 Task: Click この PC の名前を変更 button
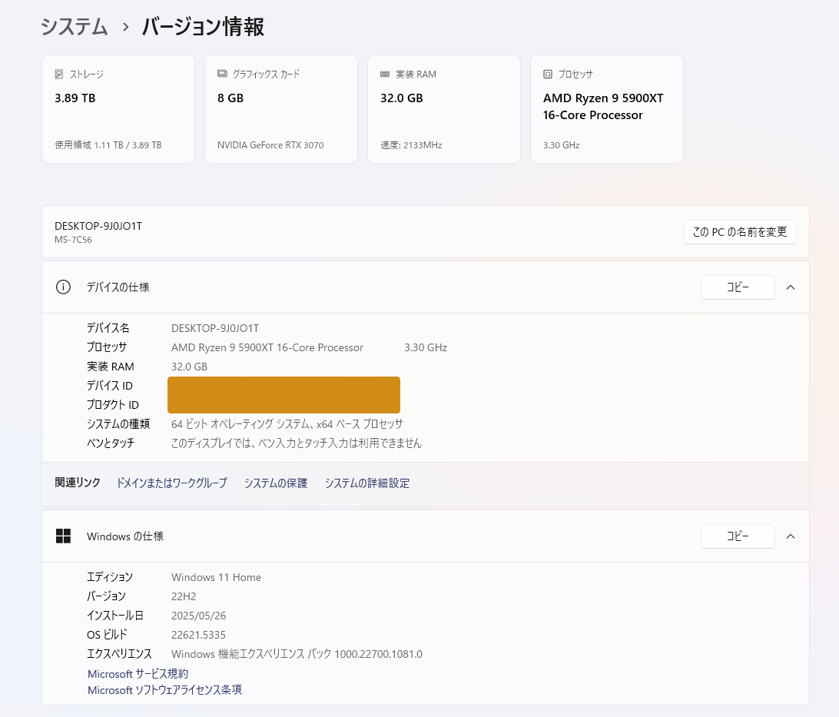coord(740,232)
